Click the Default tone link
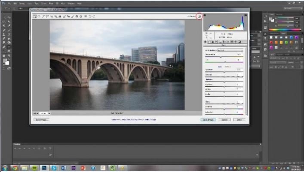The image size is (304, 172). [x=227, y=67]
